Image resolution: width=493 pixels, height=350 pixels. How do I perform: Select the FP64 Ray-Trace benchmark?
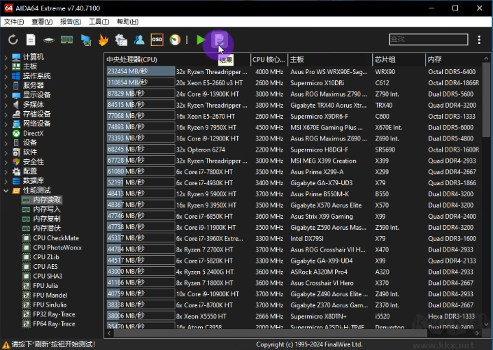click(x=54, y=324)
